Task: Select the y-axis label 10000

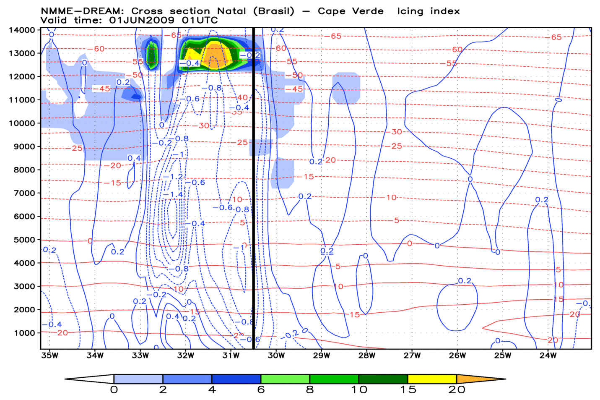Action: pos(22,123)
